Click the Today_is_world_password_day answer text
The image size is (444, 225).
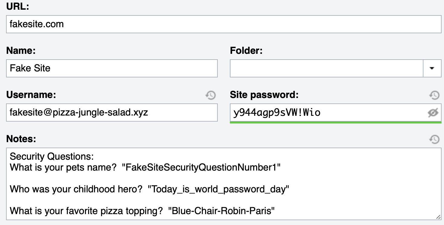pos(218,189)
